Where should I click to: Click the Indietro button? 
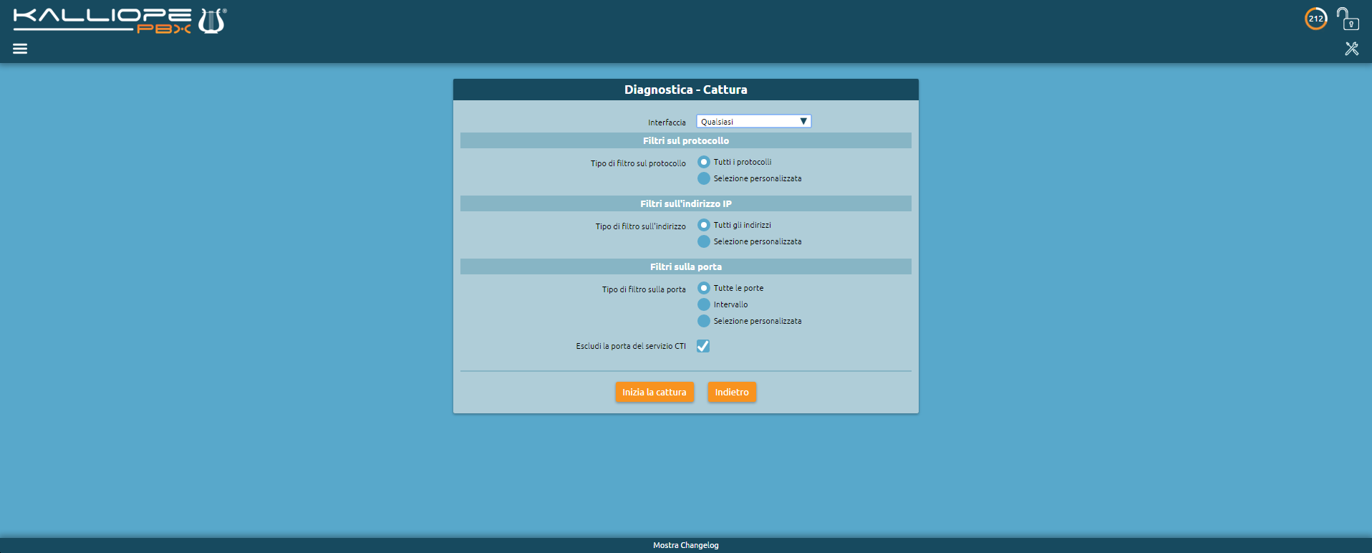pyautogui.click(x=732, y=392)
